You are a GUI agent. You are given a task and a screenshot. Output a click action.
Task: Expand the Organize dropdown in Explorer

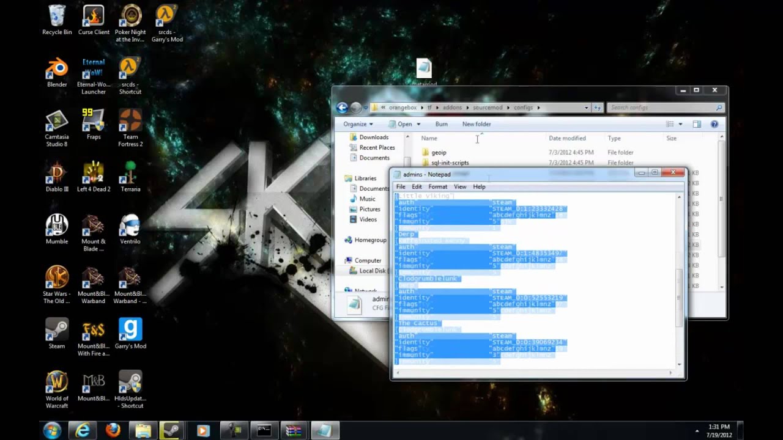click(358, 124)
